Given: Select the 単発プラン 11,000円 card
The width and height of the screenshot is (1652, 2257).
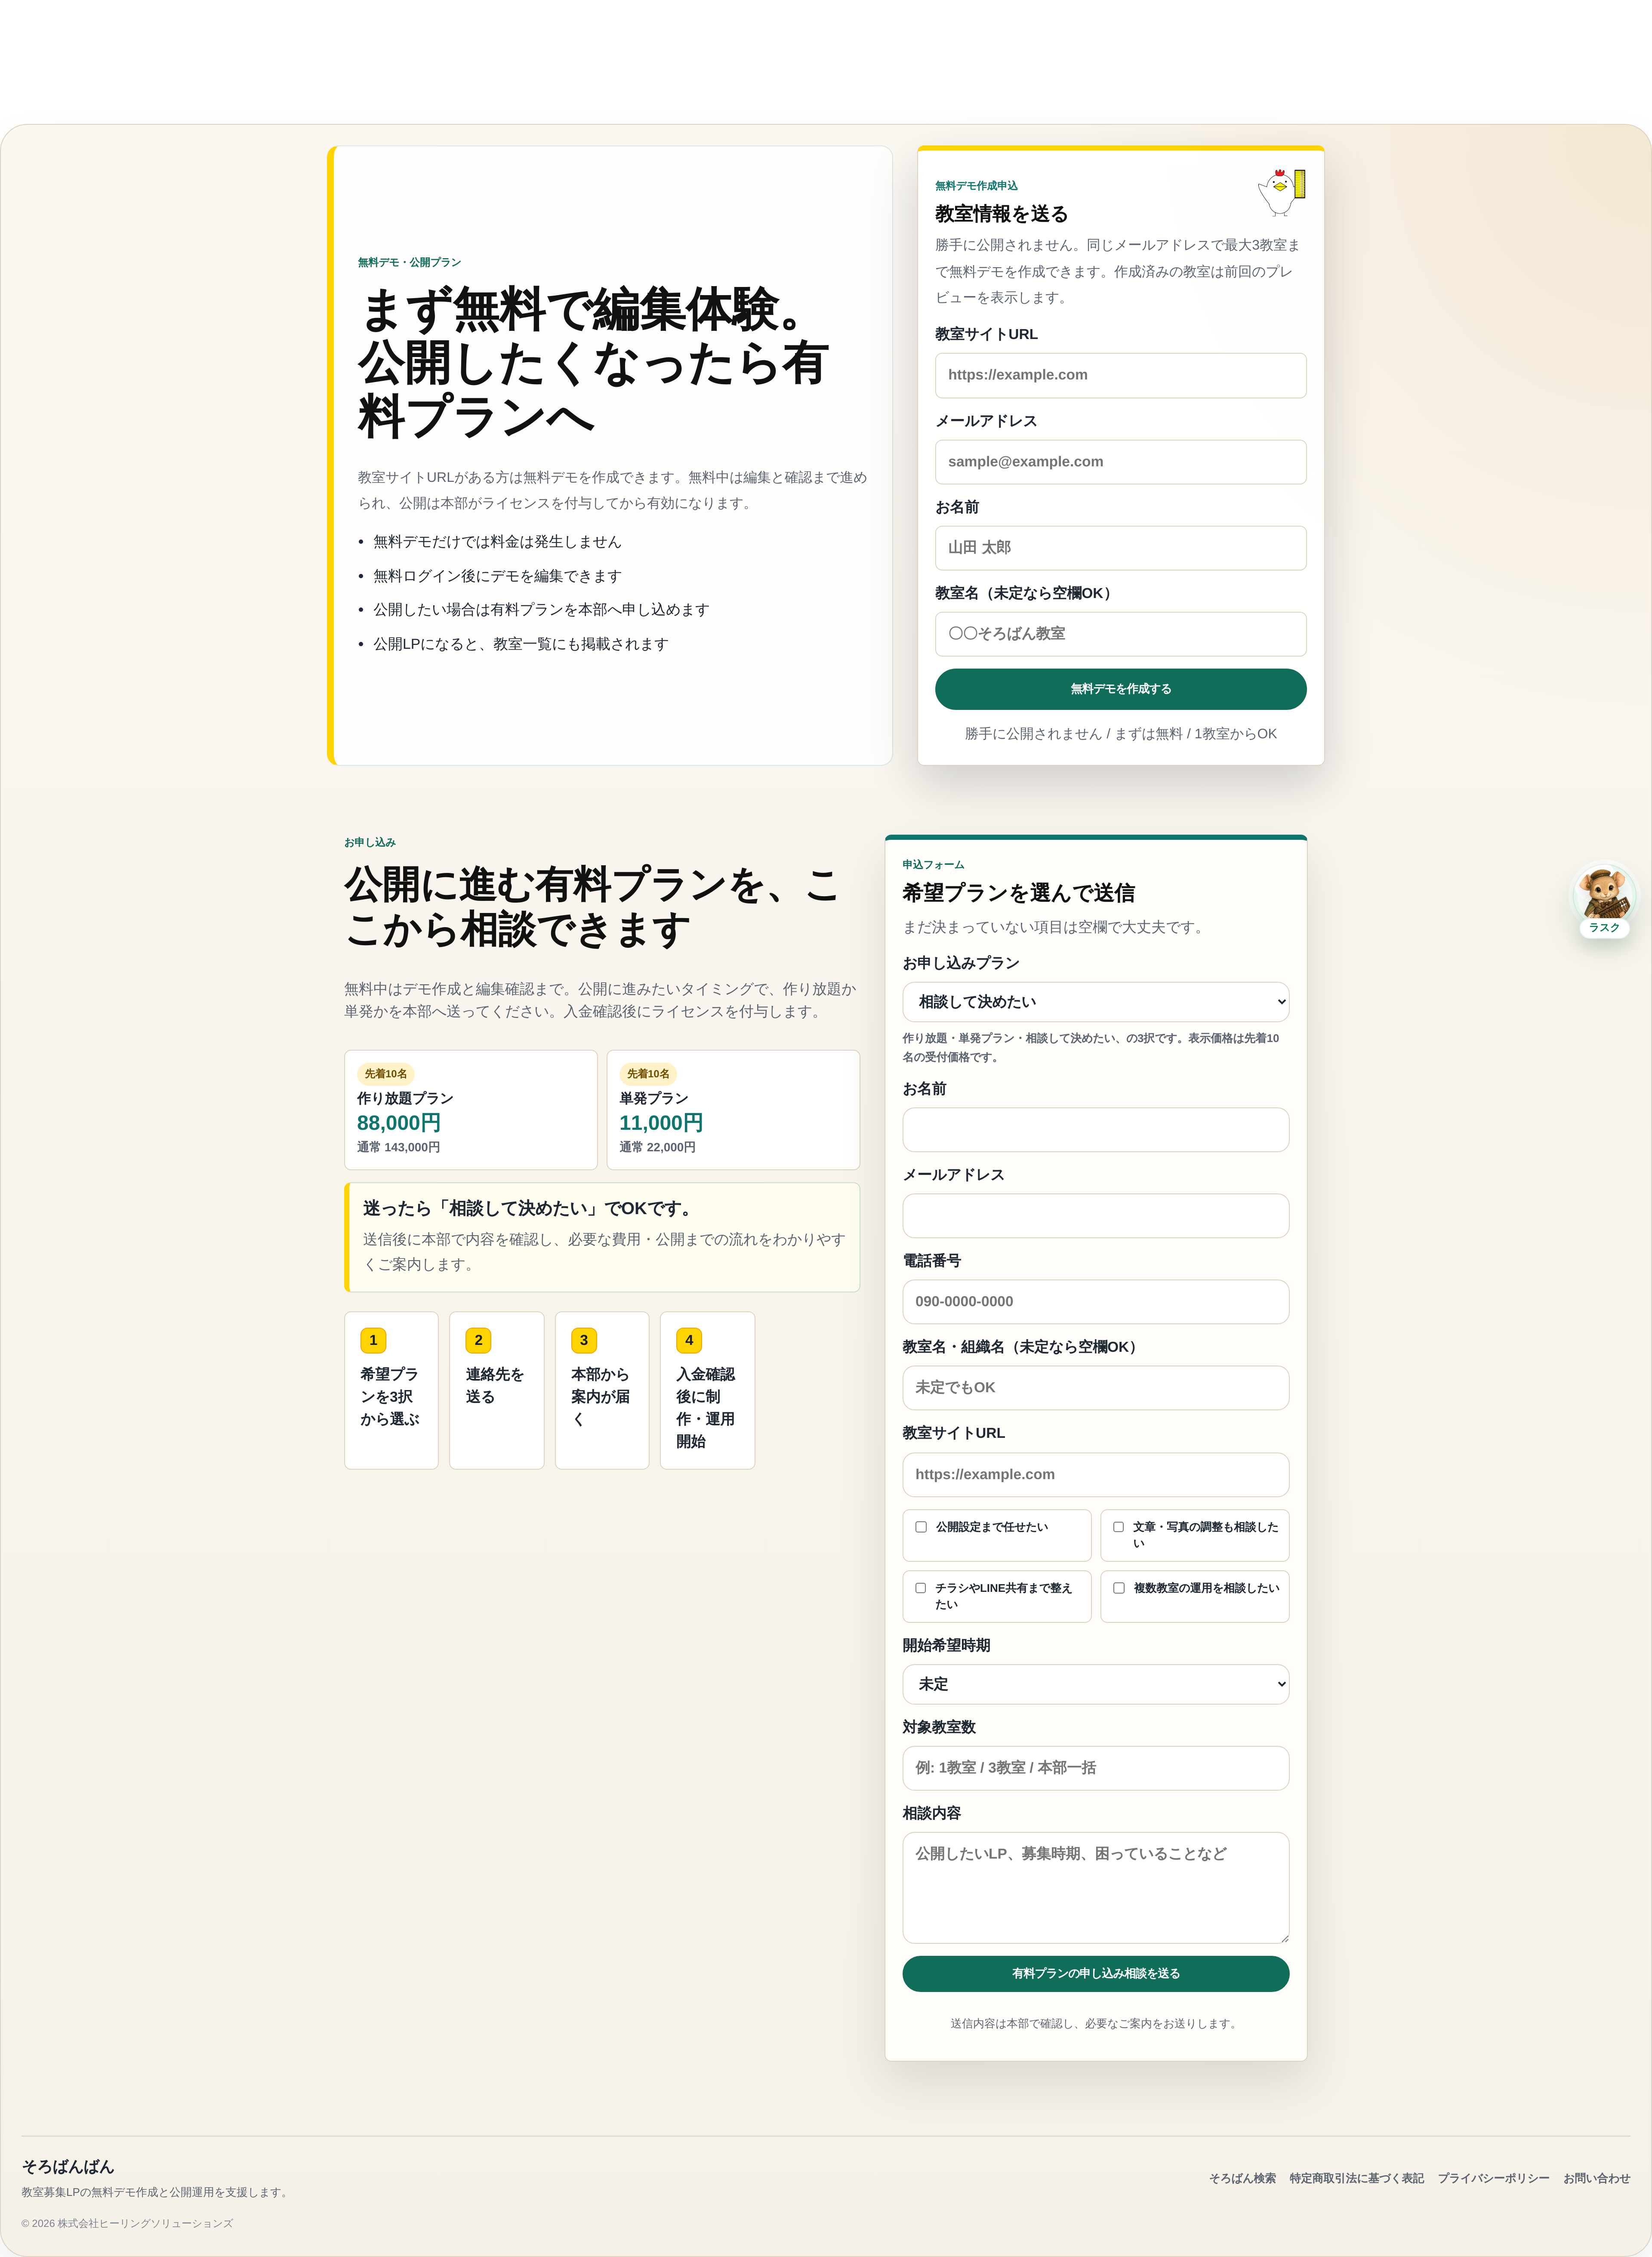Looking at the screenshot, I should click(733, 1110).
